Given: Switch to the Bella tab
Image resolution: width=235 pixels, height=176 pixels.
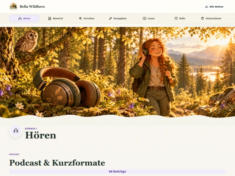Looking at the screenshot, I should click(180, 18).
